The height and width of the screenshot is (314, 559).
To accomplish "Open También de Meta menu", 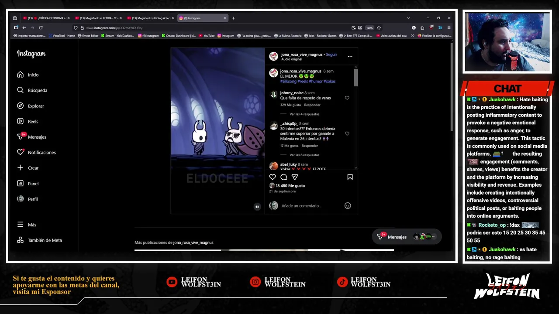I will (x=40, y=240).
